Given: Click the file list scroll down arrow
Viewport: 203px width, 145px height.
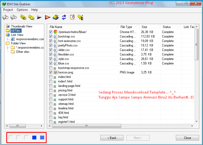Looking at the screenshot, I should coord(196,122).
